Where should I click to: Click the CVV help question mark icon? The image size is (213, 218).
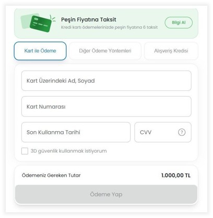(182, 132)
